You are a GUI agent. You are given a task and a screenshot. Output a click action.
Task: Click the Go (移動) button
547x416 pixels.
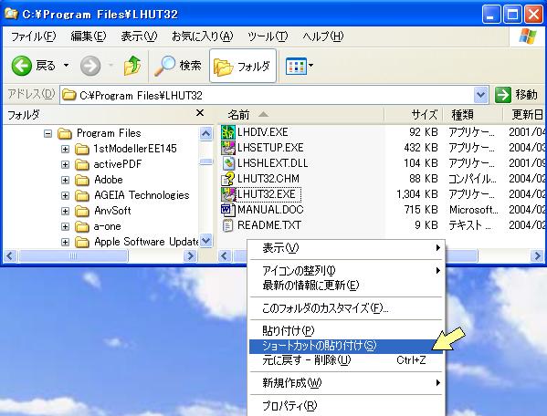tap(516, 95)
